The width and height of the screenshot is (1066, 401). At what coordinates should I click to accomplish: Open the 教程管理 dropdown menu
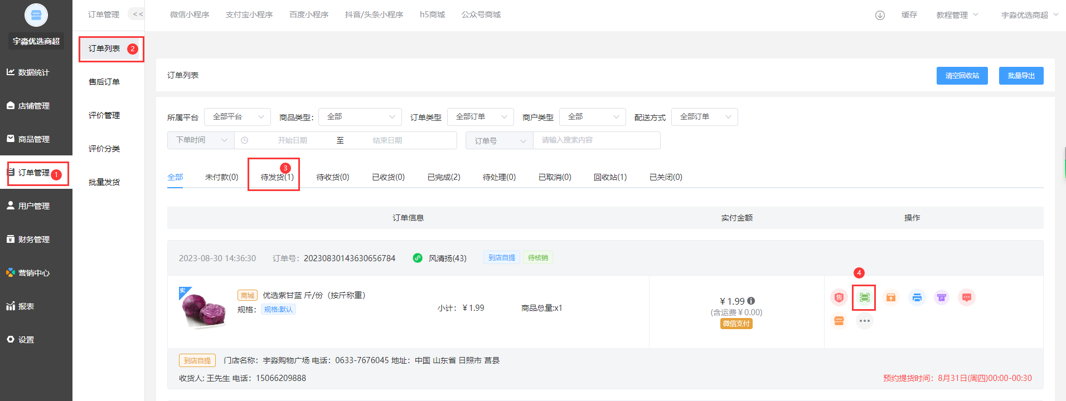point(957,15)
